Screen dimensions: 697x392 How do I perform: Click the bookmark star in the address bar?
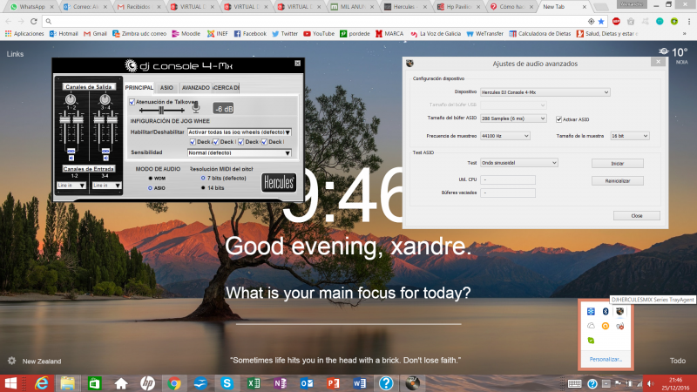[x=601, y=21]
